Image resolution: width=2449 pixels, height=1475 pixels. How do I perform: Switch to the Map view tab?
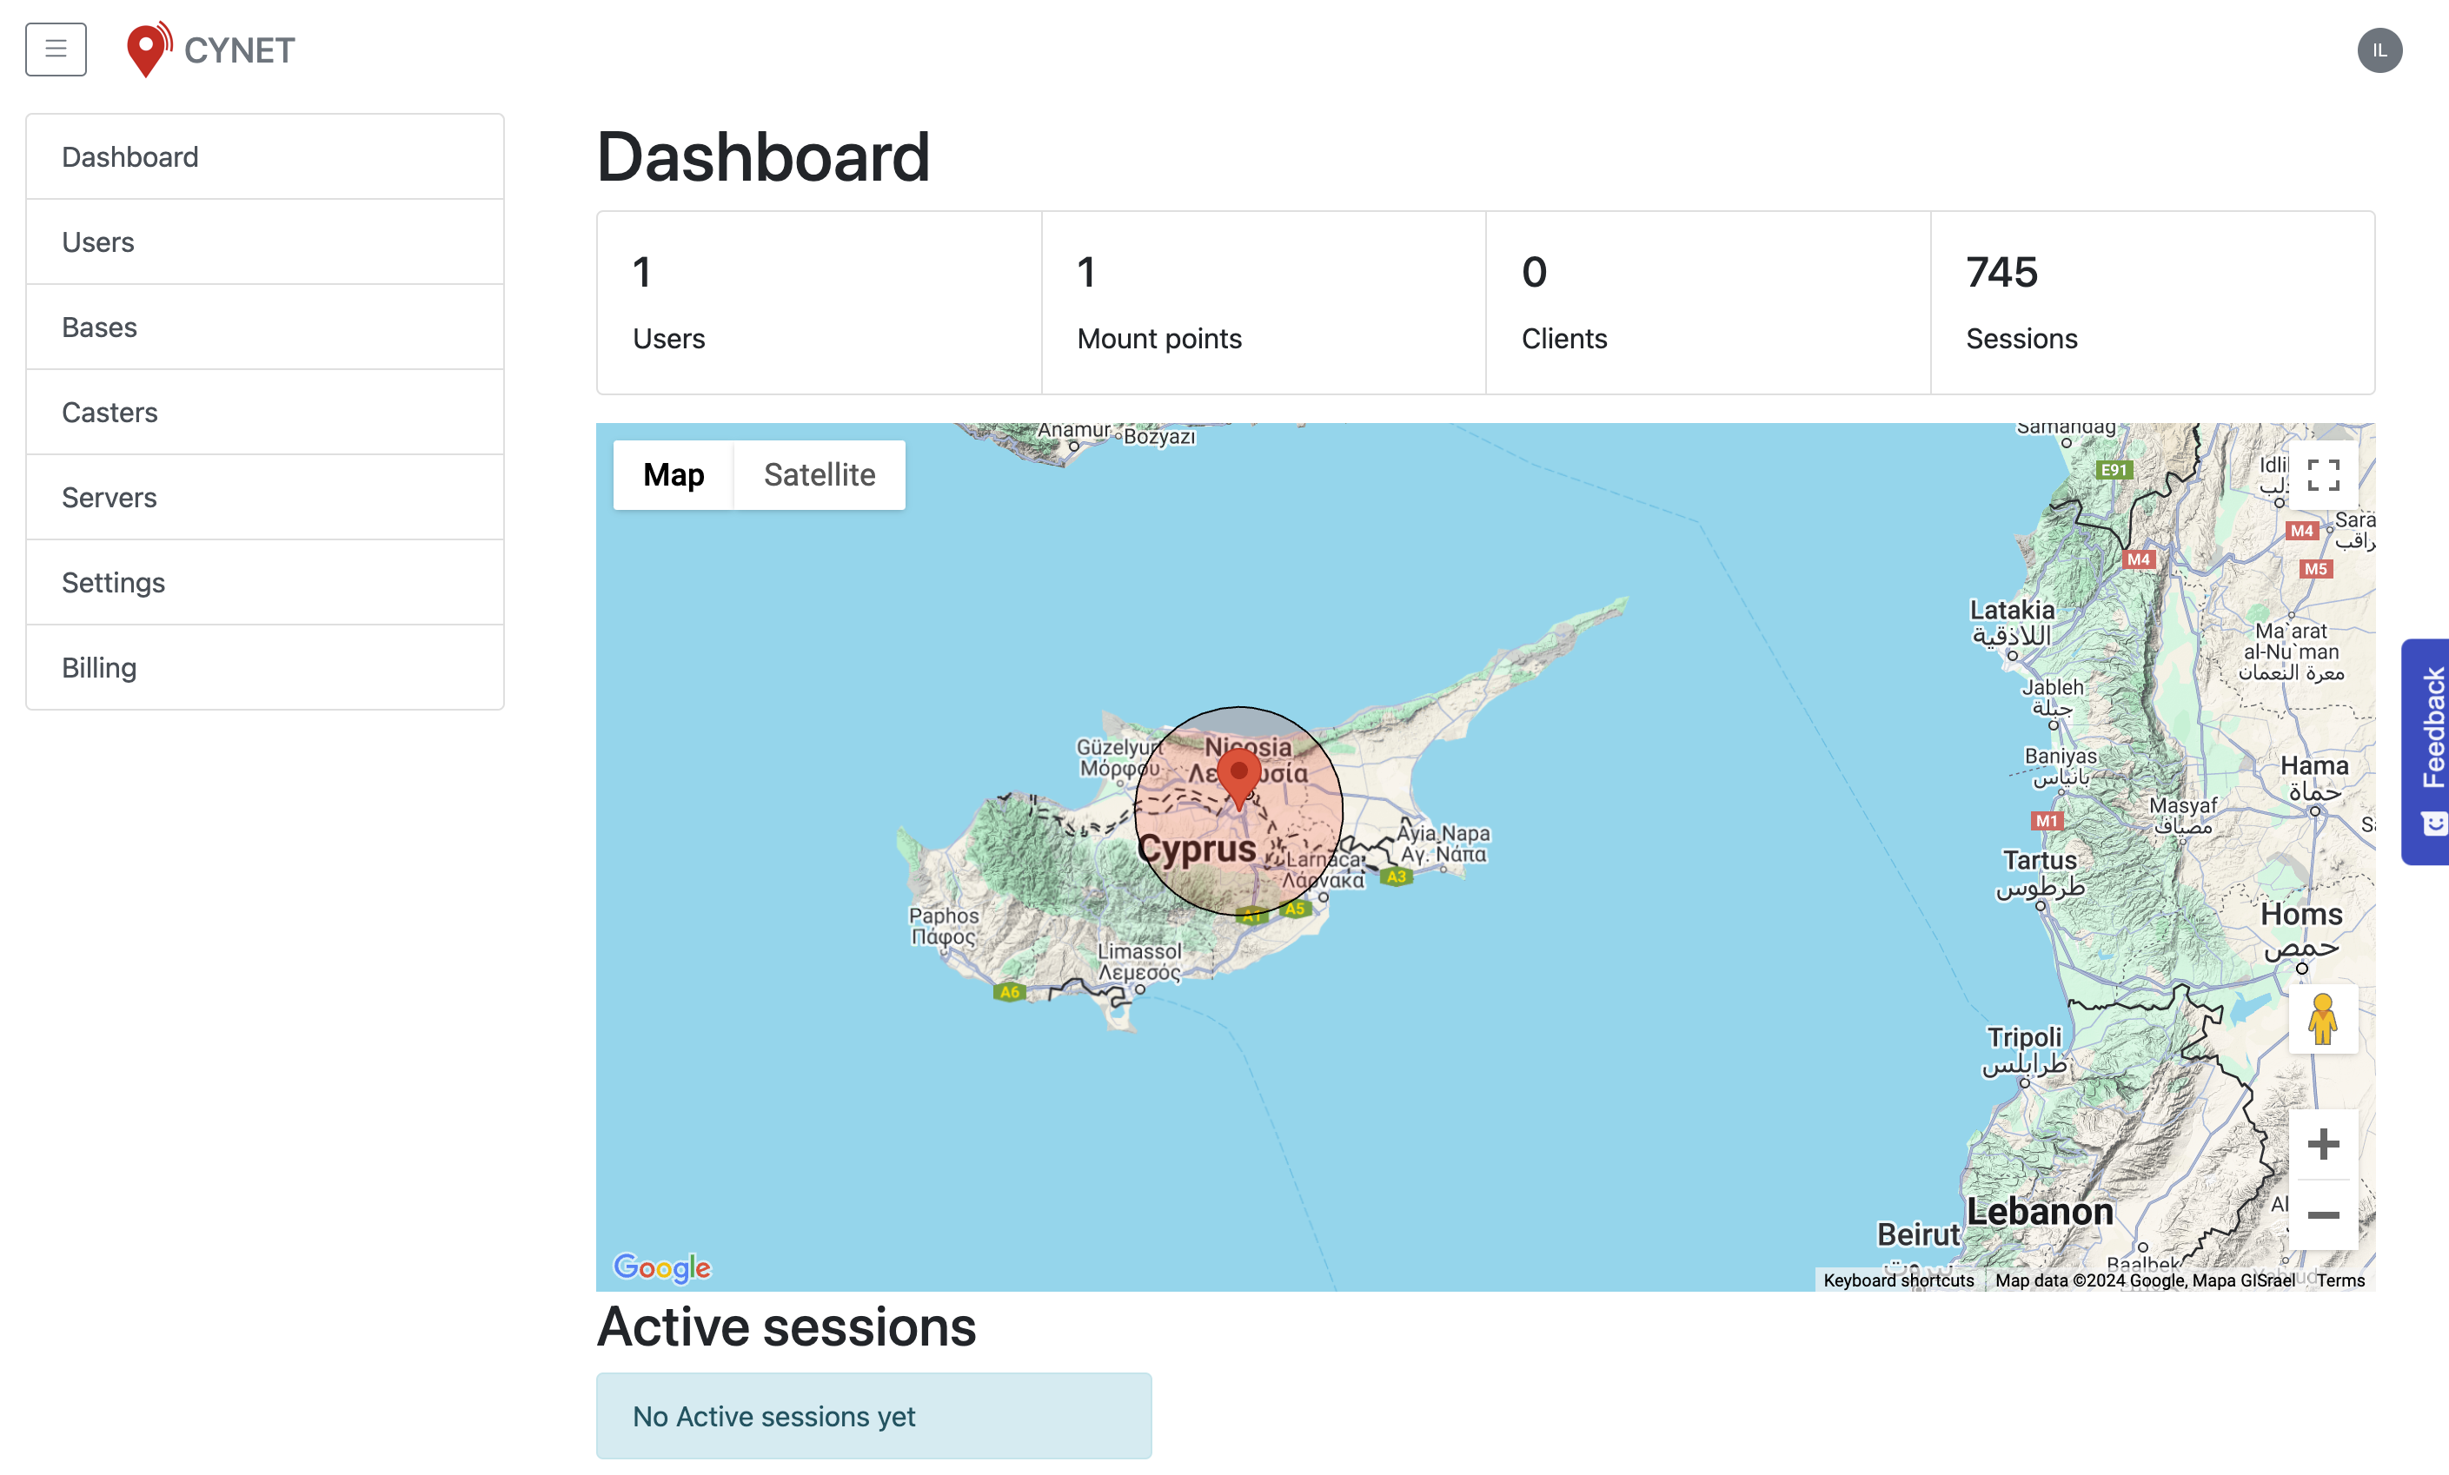[674, 473]
